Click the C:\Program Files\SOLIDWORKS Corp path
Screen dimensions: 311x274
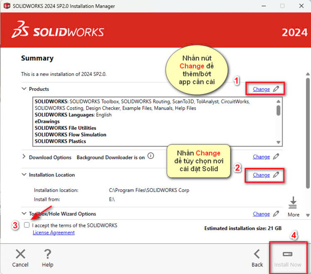(149, 190)
